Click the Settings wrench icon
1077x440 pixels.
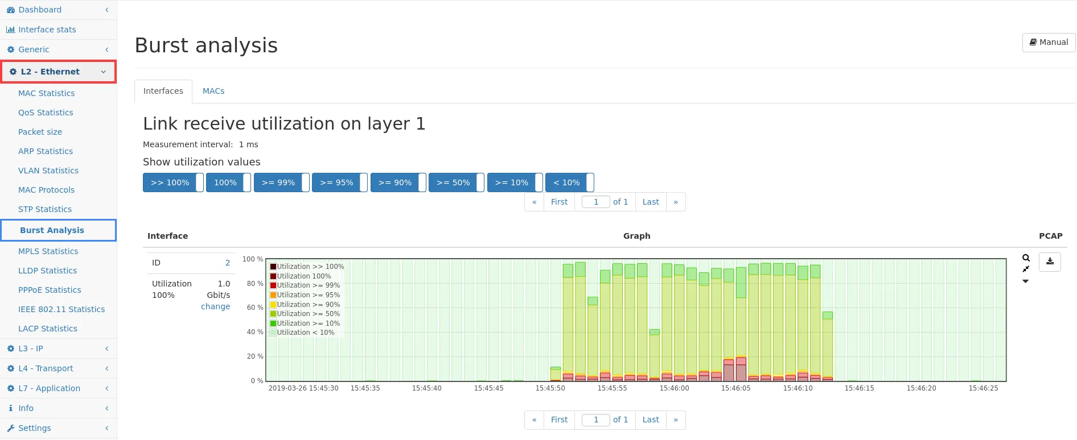tap(11, 428)
